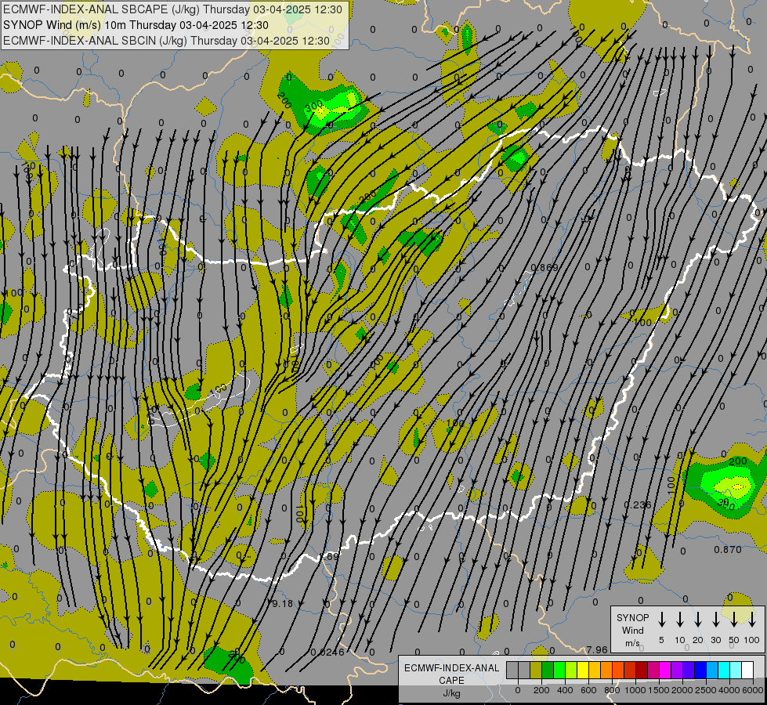Screen dimensions: 767x705
Task: Click the 4000 tick label in the CAPE legend
Action: (729, 690)
